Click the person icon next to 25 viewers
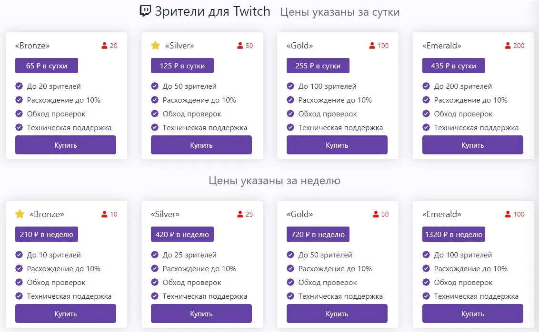Image resolution: width=539 pixels, height=332 pixels. [240, 215]
